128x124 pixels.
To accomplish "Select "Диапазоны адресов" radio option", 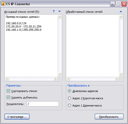I will (x=69, y=91).
